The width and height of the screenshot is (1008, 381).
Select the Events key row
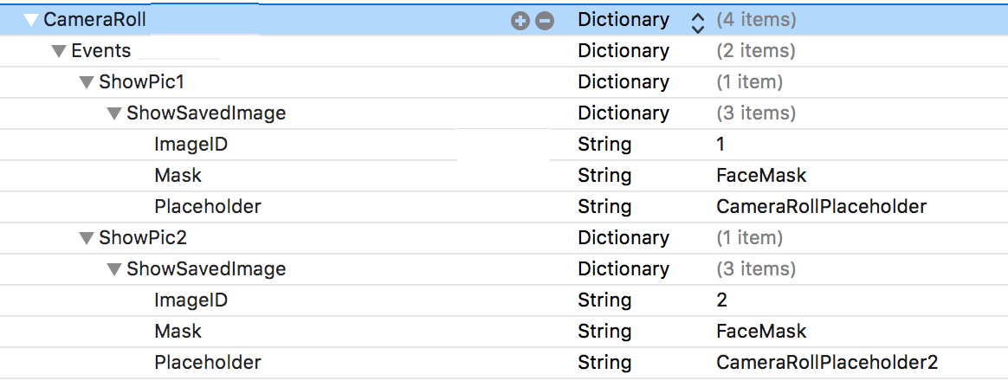point(100,50)
